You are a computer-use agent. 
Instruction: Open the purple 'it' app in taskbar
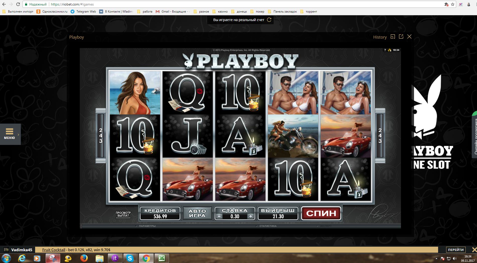pos(115,258)
